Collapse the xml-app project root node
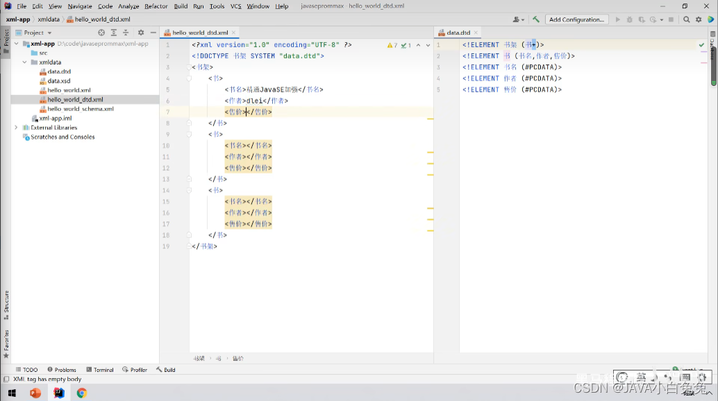718x401 pixels. (17, 44)
